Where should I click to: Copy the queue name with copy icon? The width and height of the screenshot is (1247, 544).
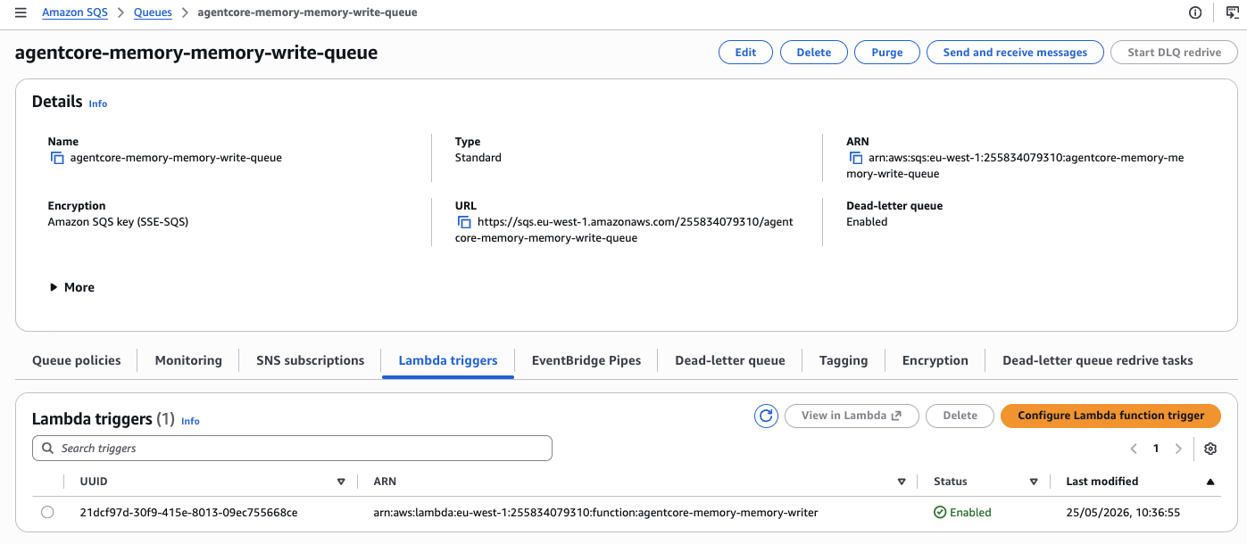[x=57, y=158]
